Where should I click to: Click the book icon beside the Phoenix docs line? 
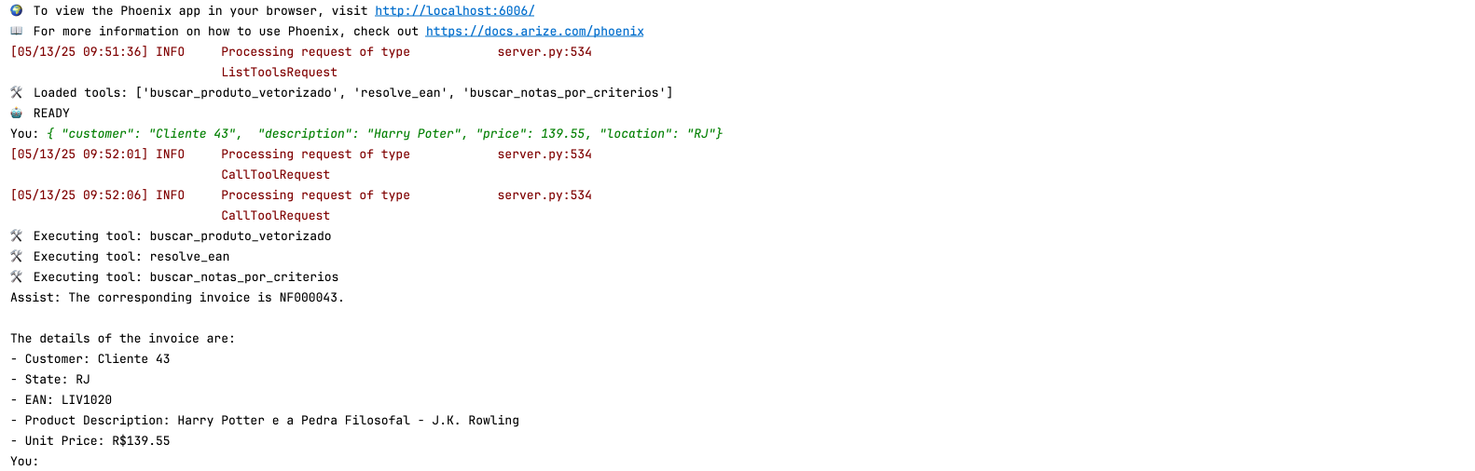16,32
